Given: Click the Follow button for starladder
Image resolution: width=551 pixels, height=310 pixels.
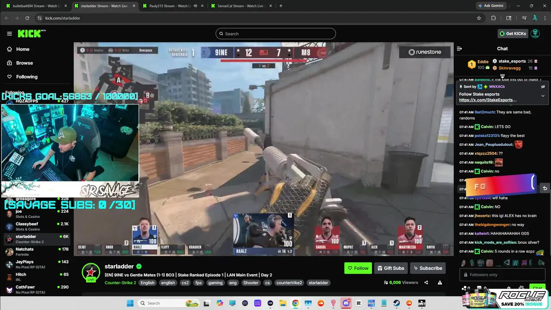Looking at the screenshot, I should (358, 268).
